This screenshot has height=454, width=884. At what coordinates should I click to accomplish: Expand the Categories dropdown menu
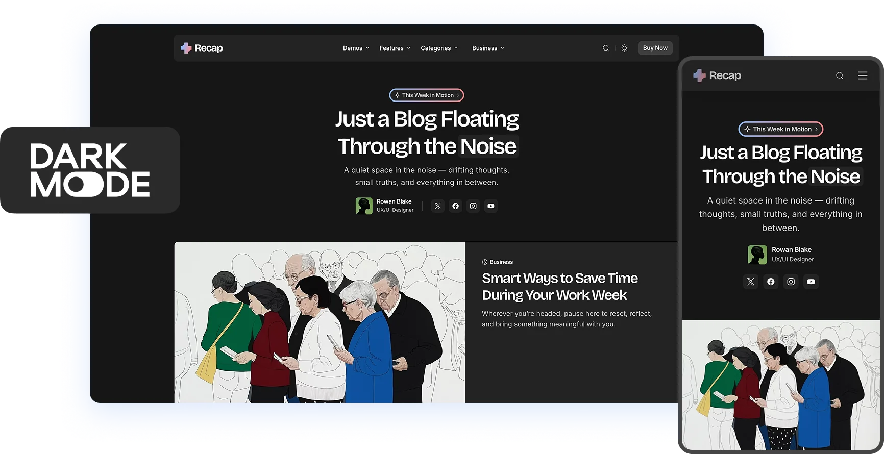pos(439,48)
